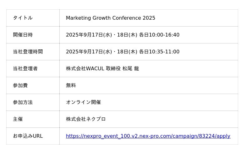
Task: Click the オンライン開催 value text
Action: [x=83, y=102]
